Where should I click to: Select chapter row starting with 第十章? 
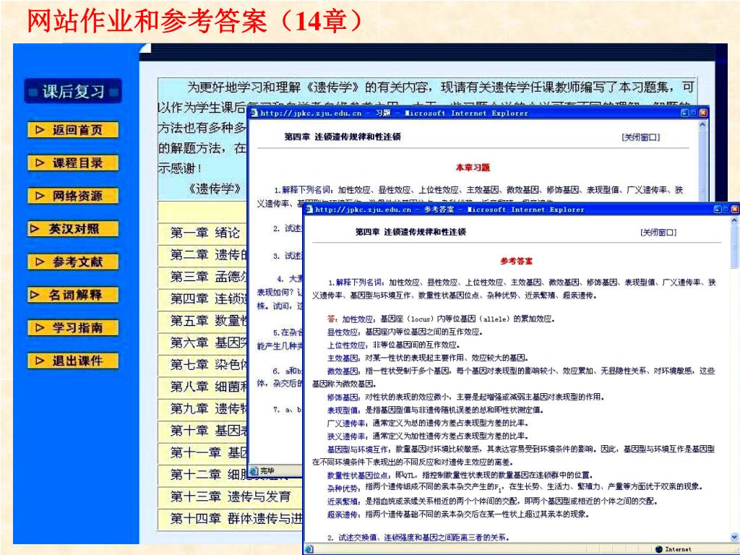(203, 431)
